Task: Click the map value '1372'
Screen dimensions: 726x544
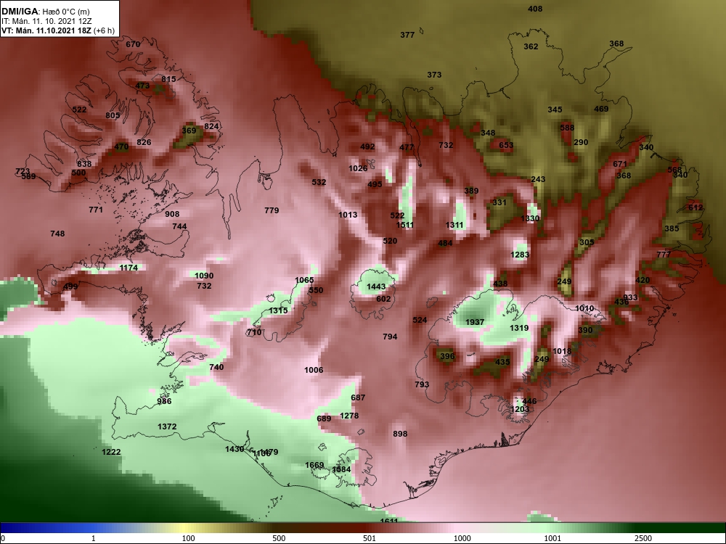Action: click(167, 427)
